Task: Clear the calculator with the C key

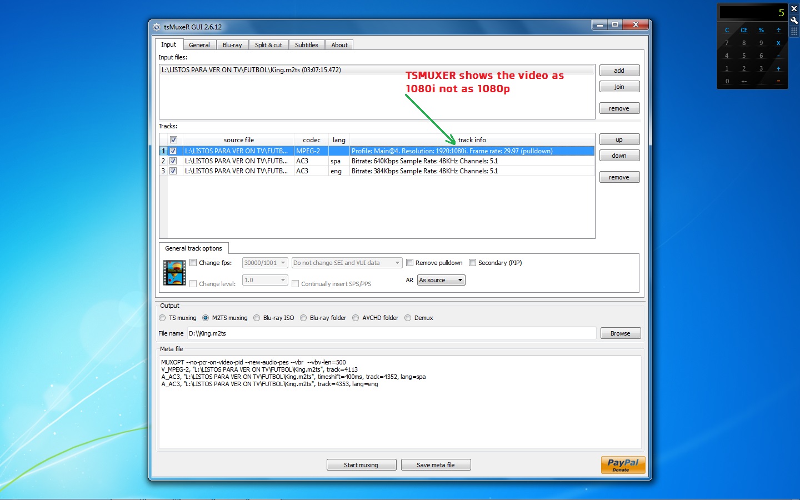Action: (727, 30)
